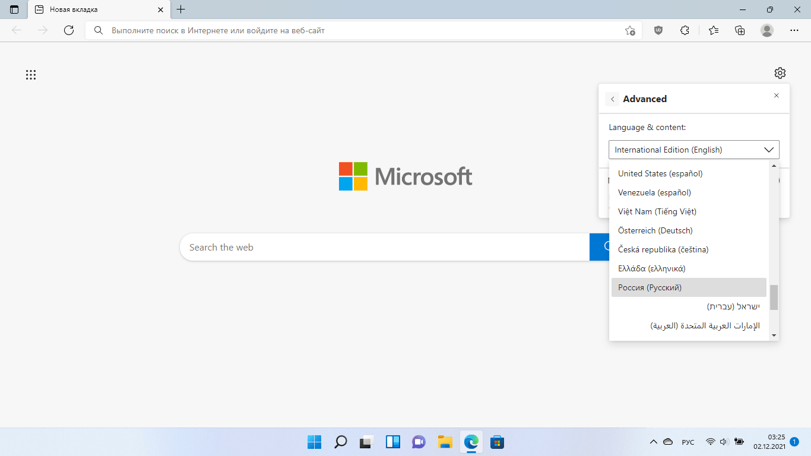Screen dimensions: 811x456
Task: Select Česká republika (čeština) option
Action: point(689,249)
